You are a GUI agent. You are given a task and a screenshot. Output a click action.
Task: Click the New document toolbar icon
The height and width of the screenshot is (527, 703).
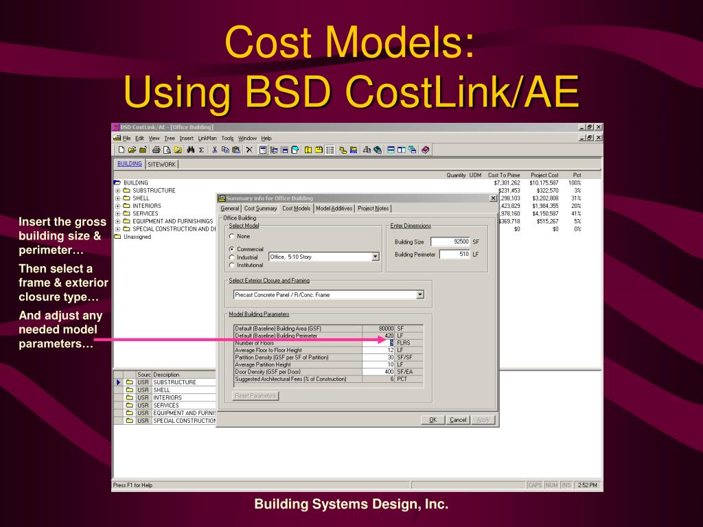[122, 150]
